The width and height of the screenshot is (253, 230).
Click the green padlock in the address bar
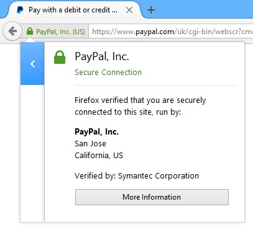(x=30, y=32)
